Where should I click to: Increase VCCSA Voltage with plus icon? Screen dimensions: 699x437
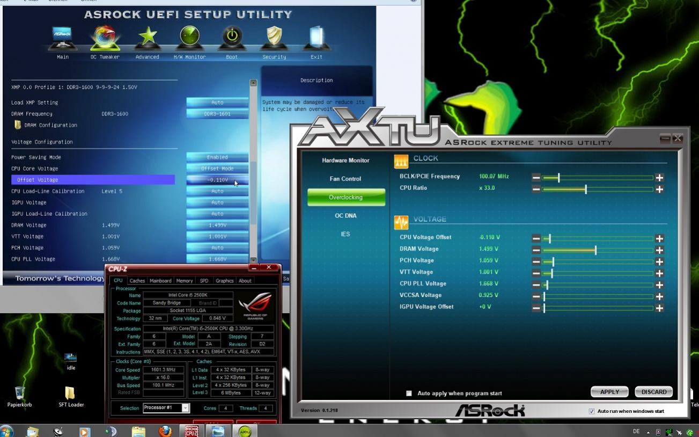(659, 296)
